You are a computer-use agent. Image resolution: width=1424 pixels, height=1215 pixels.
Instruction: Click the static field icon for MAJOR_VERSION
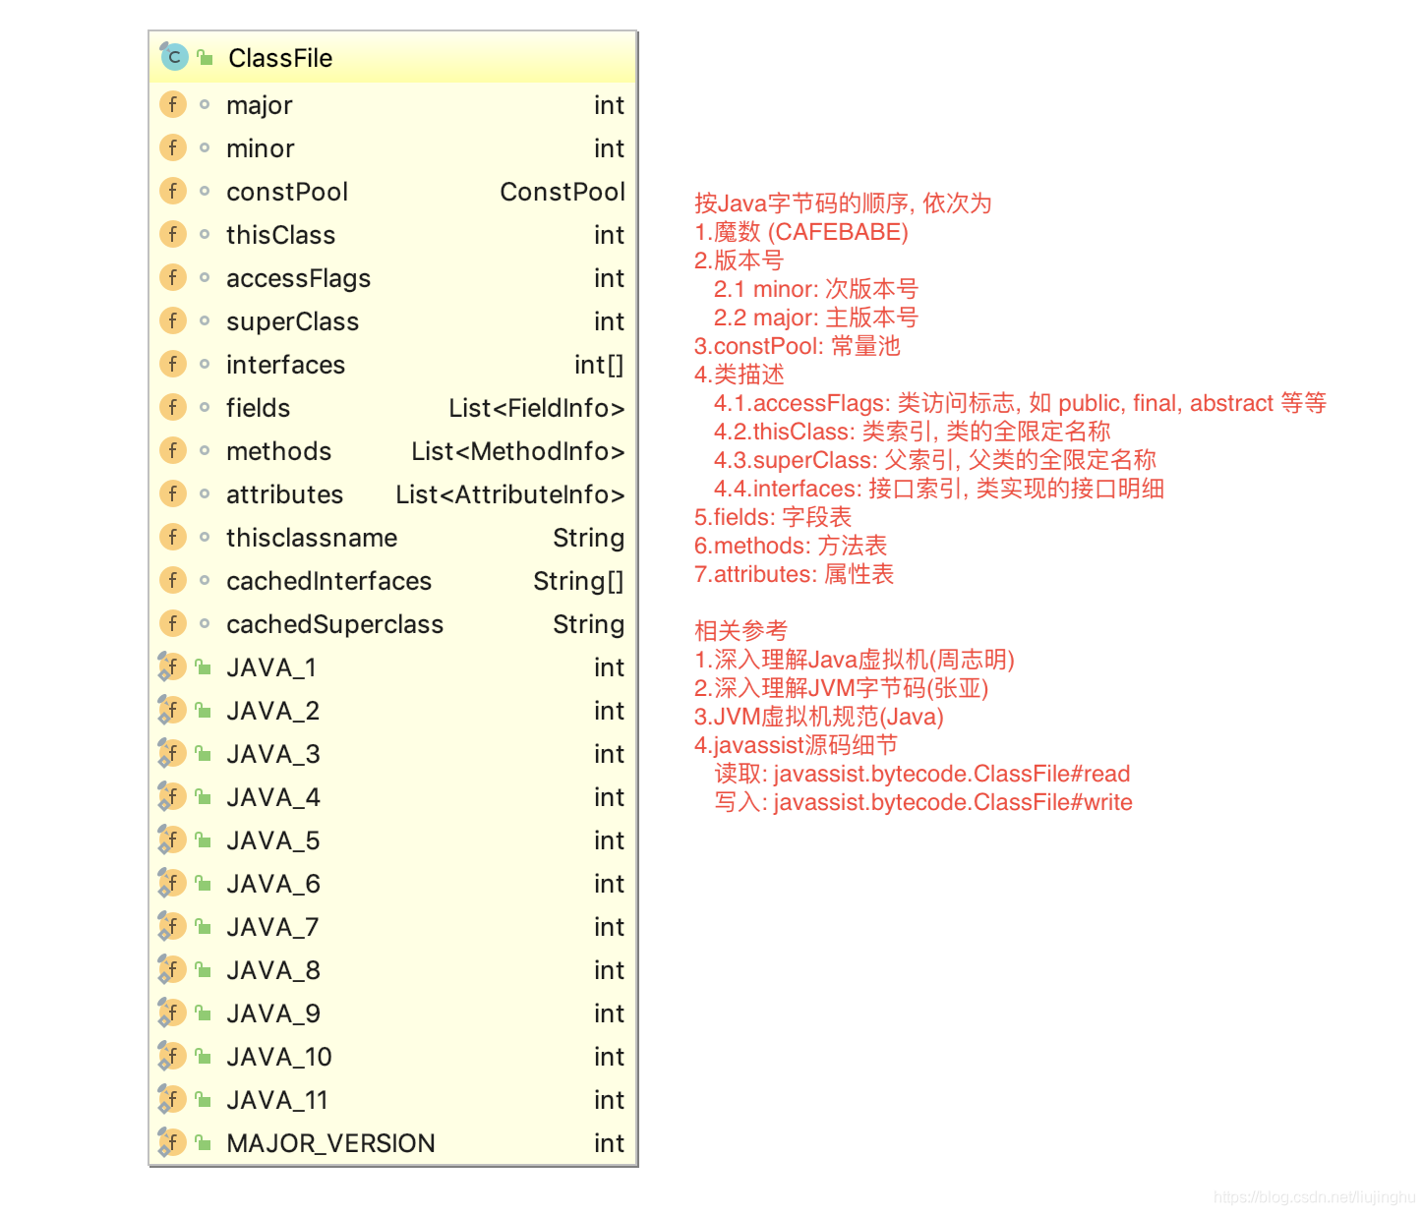tap(172, 1142)
